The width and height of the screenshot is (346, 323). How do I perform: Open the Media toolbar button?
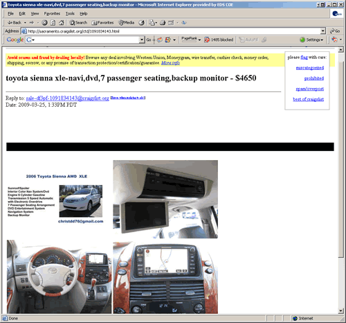tap(127, 23)
